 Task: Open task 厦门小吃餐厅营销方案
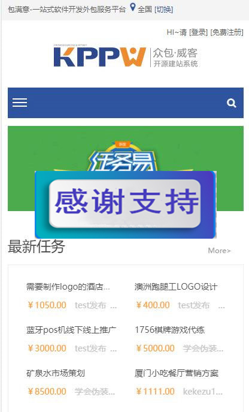177,373
